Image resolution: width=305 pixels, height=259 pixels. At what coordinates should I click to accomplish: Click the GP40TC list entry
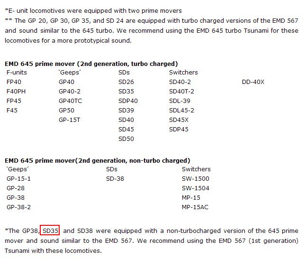tap(70, 101)
